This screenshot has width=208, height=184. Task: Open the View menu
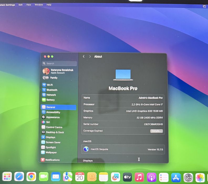[29, 5]
